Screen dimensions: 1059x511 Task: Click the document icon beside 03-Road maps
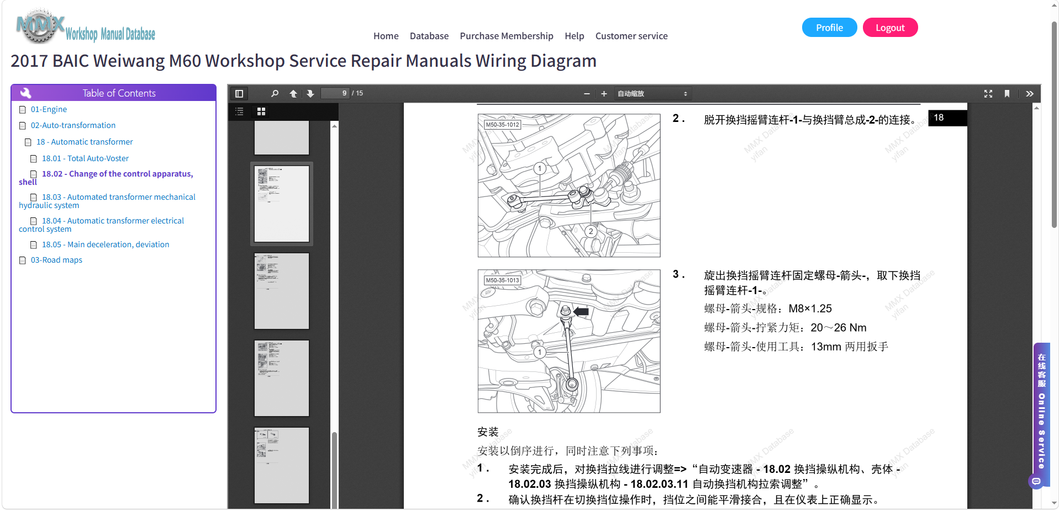pyautogui.click(x=23, y=260)
